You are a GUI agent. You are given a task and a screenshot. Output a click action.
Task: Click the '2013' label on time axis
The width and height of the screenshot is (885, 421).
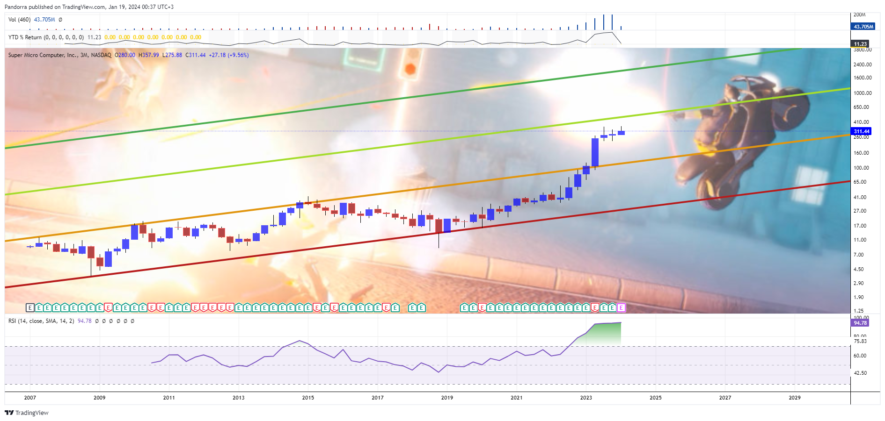point(239,398)
